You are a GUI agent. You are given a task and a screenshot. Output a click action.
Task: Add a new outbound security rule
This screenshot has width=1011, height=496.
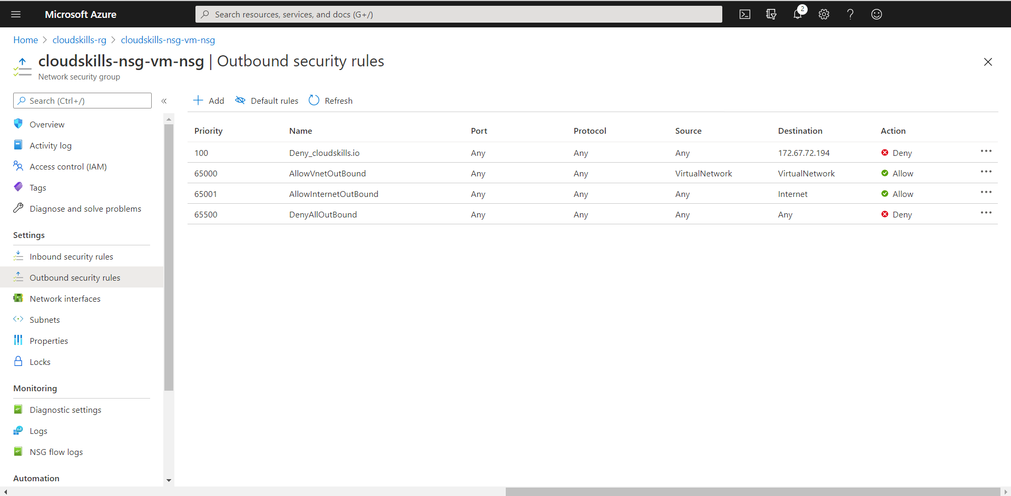[x=209, y=101]
